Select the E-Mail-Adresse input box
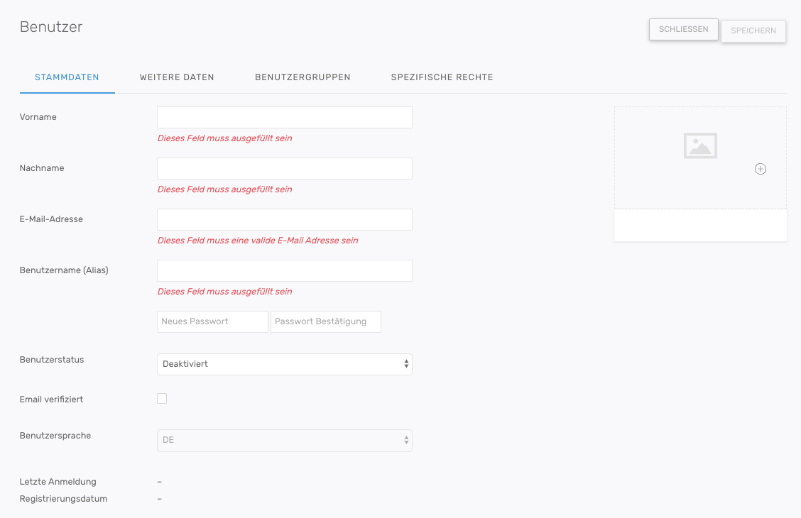801x518 pixels. [x=284, y=220]
